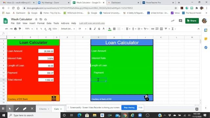Toggle strikethrough formatting
This screenshot has height=118, width=210.
(99, 29)
